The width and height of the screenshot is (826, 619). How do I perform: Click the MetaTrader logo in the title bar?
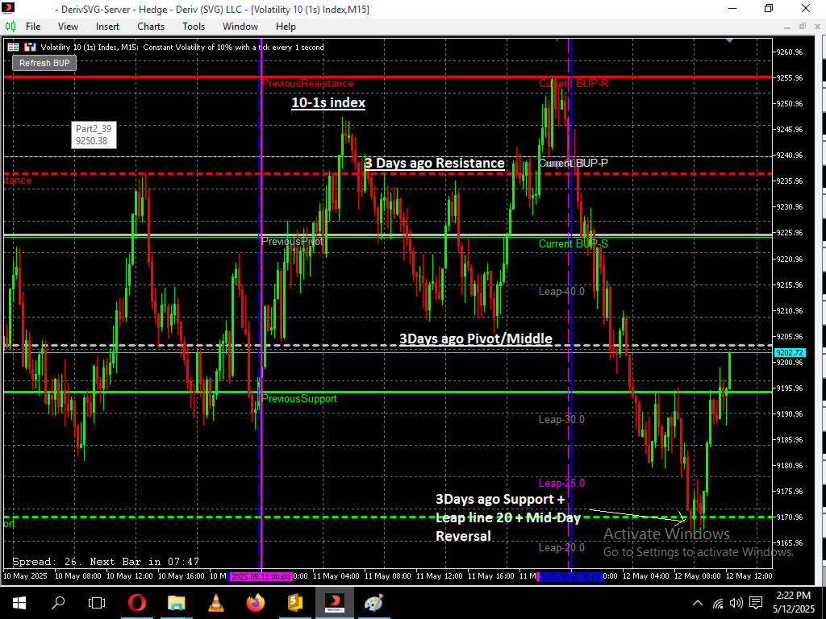pyautogui.click(x=7, y=9)
